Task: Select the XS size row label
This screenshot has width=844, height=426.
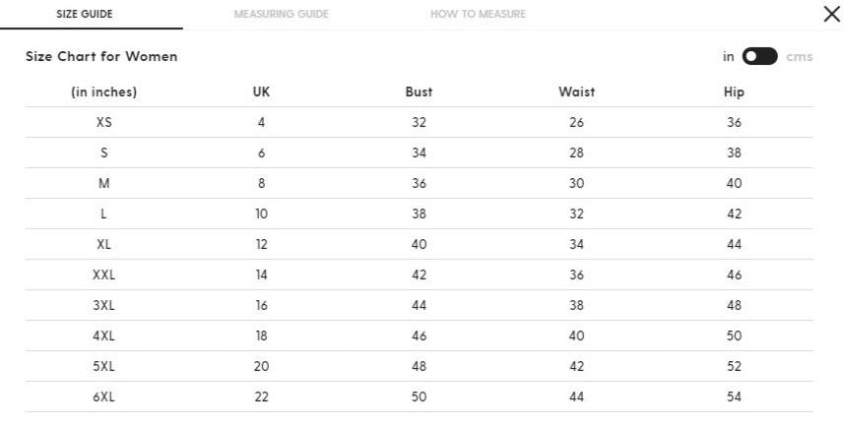Action: pyautogui.click(x=103, y=122)
